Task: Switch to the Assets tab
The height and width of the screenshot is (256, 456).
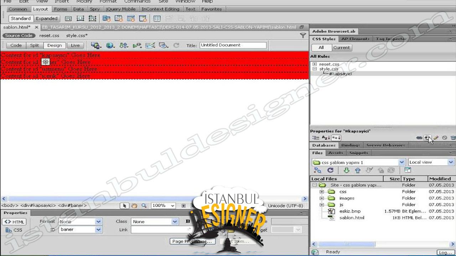Action: pyautogui.click(x=336, y=153)
